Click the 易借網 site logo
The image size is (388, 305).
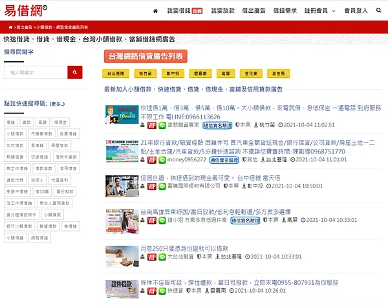click(x=25, y=10)
